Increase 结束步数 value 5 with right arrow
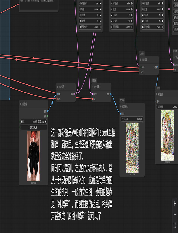This screenshot has height=233, width=178. [x=100, y=21]
